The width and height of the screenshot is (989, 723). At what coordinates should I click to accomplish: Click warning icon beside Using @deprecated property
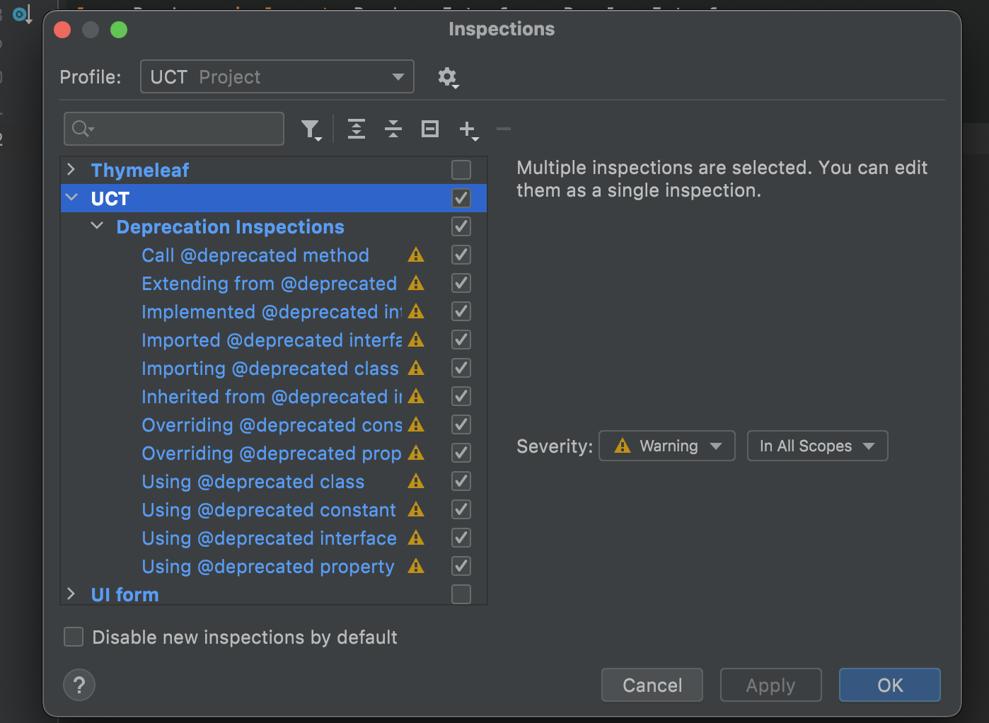coord(416,566)
